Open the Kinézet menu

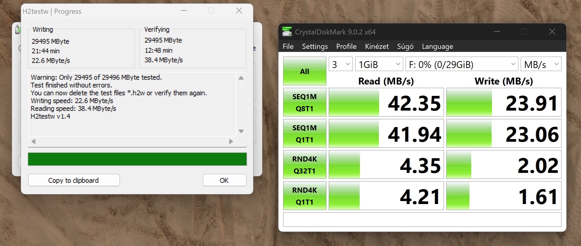pyautogui.click(x=377, y=46)
